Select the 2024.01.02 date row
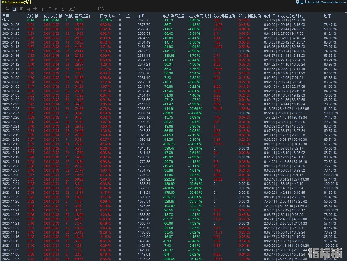The width and height of the screenshot is (347, 261). (173, 100)
